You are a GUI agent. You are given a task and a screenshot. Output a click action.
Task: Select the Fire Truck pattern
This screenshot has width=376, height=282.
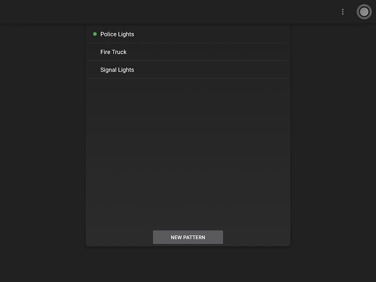188,52
